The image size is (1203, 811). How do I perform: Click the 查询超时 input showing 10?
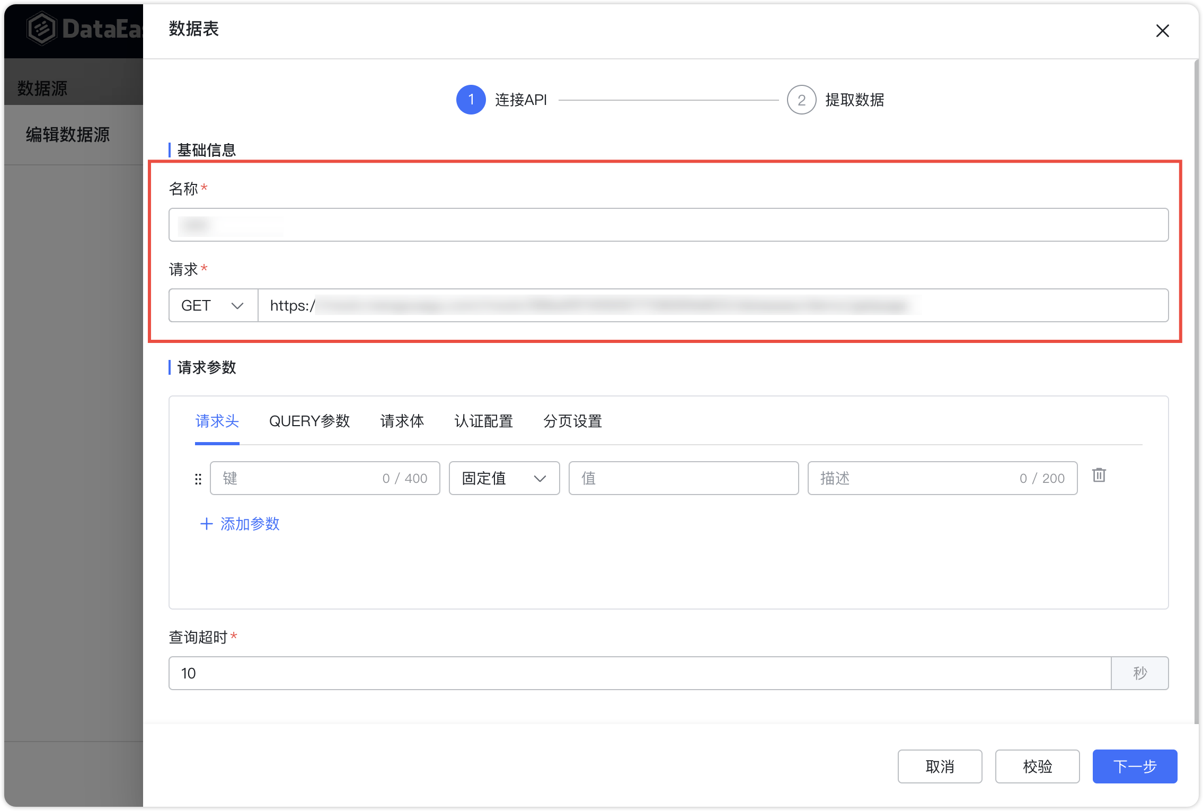click(640, 673)
